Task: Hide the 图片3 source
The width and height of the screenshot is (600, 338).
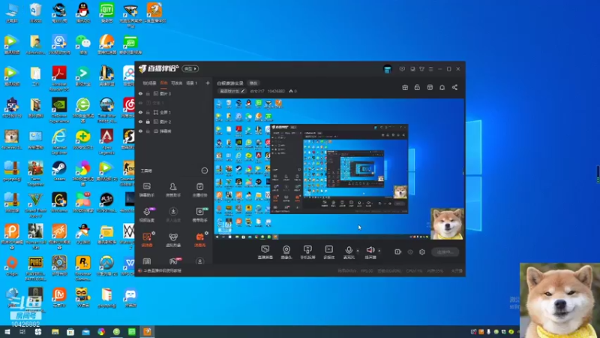Action: pos(140,93)
